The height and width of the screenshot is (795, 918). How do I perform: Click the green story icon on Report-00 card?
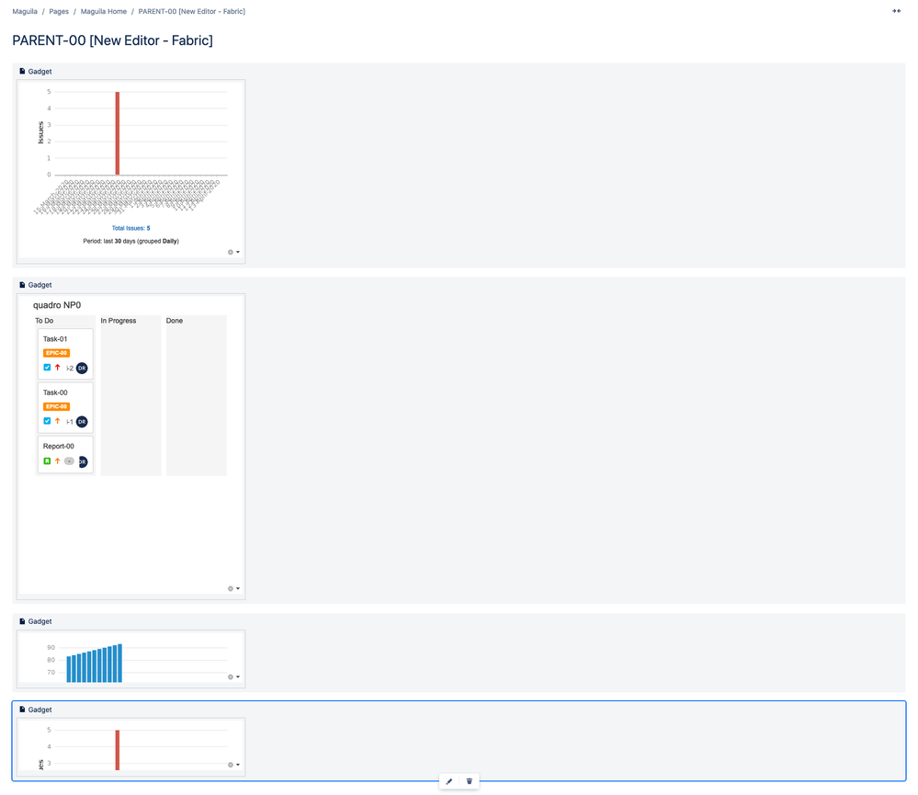47,460
